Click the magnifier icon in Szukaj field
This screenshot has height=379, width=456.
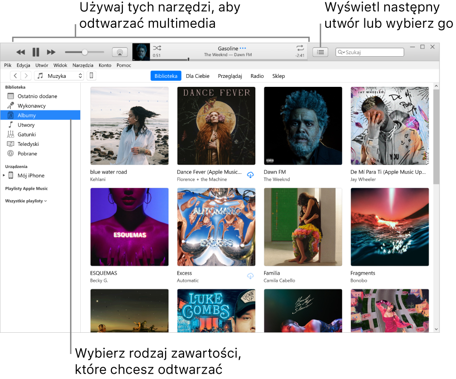tap(340, 52)
